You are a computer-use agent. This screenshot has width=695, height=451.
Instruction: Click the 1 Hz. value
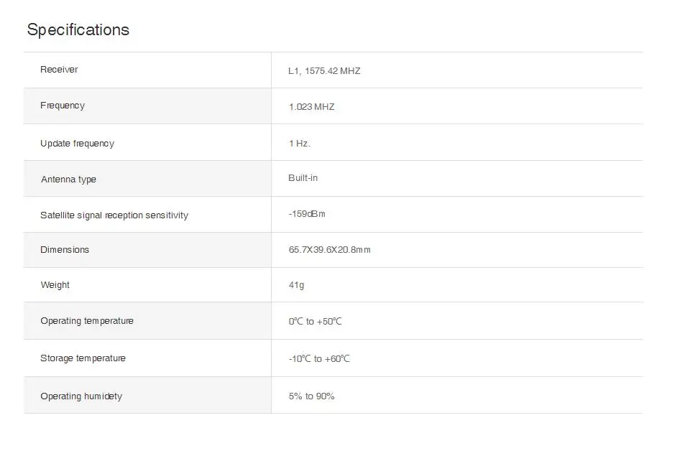(300, 144)
